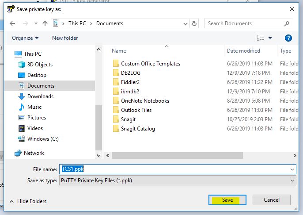The height and width of the screenshot is (215, 303).
Task: Open recent locations dropdown chevron
Action: pos(36,23)
